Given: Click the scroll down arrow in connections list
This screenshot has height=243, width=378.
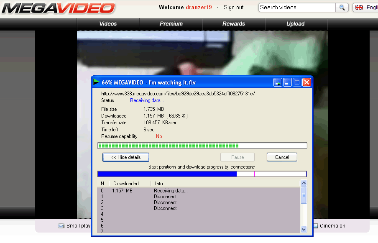Looking at the screenshot, I should 304,230.
